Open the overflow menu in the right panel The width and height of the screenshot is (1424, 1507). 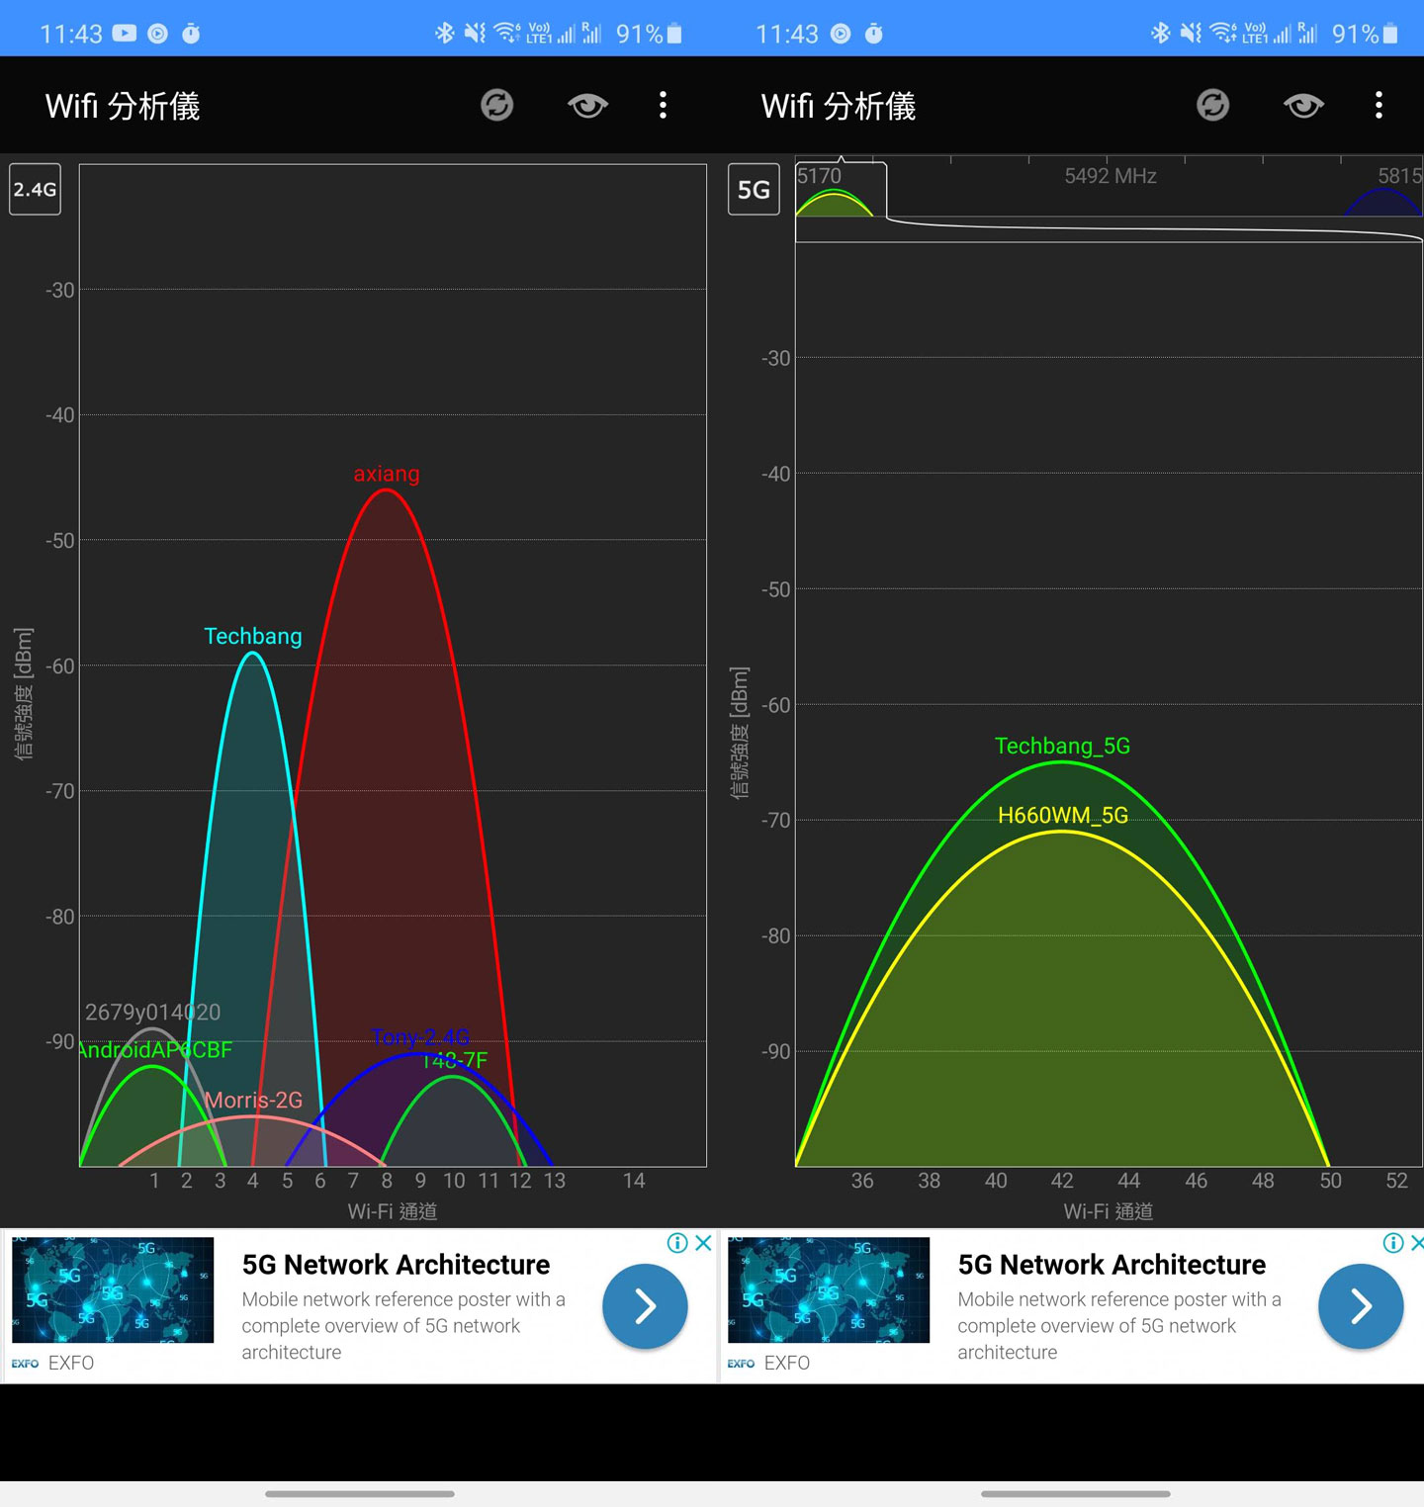coord(1379,105)
